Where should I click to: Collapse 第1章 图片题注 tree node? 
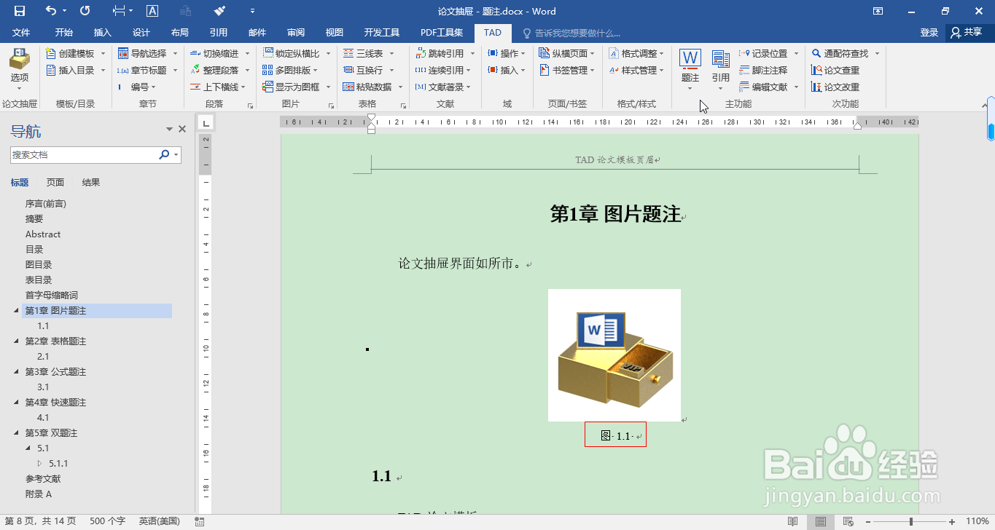tap(17, 311)
